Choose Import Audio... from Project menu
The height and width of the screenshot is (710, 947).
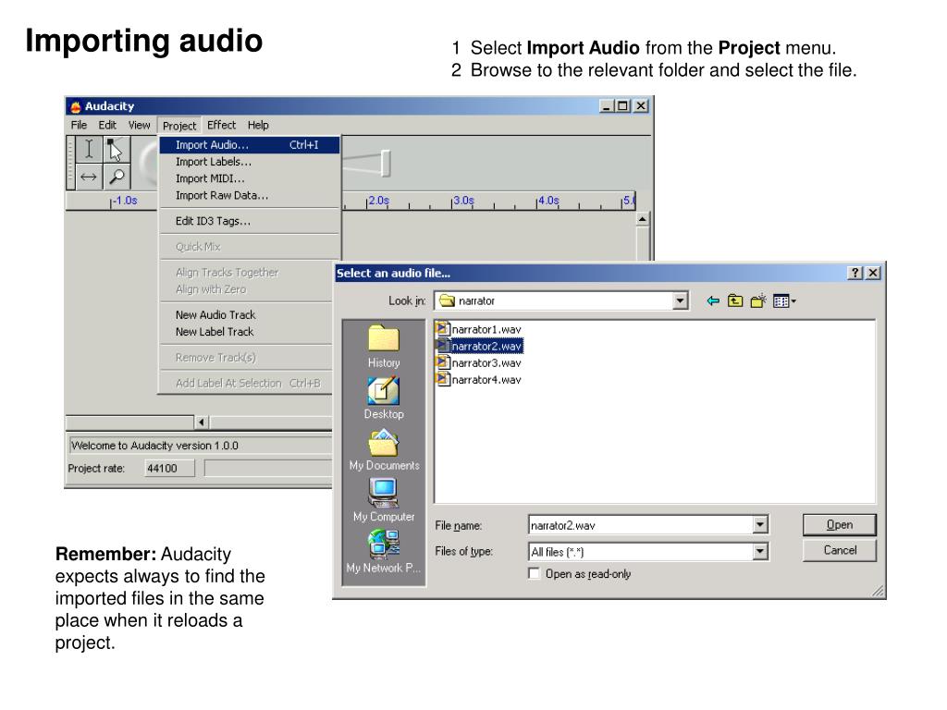(250, 145)
